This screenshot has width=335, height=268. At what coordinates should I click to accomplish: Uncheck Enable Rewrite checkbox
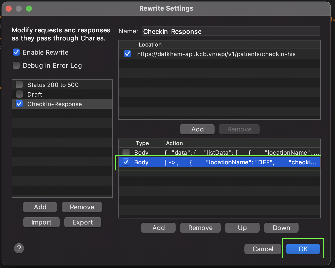(x=16, y=52)
